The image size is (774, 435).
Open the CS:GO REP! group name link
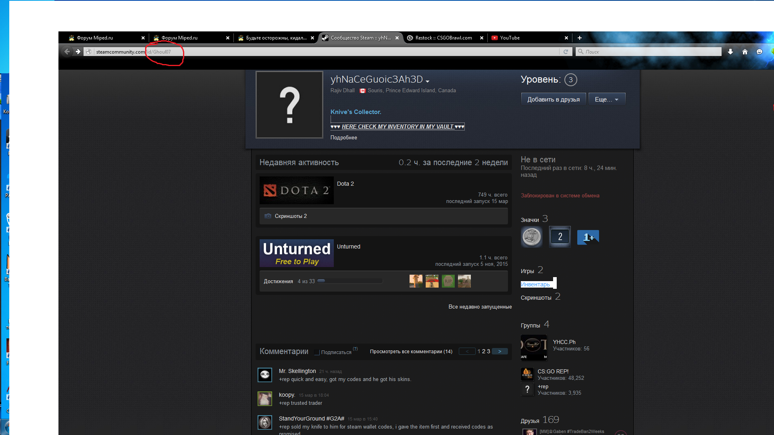click(553, 371)
